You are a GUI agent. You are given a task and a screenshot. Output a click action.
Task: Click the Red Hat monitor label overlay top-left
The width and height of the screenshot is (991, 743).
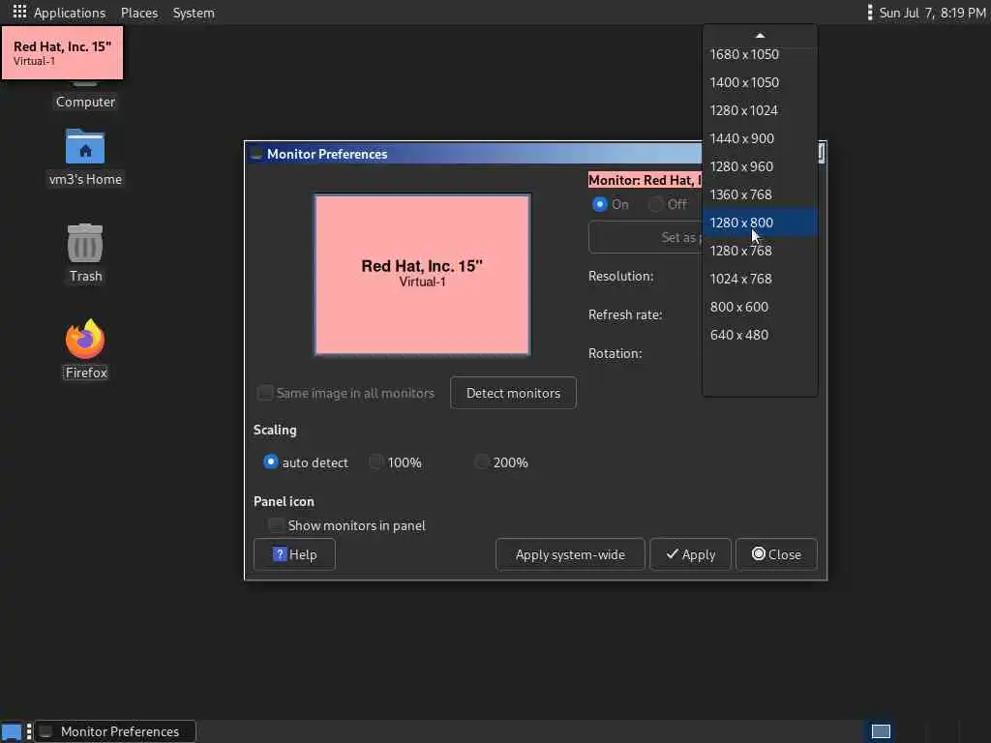click(x=62, y=52)
